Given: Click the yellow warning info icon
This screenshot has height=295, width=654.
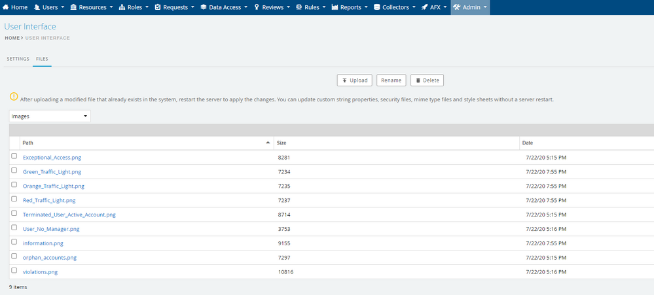Looking at the screenshot, I should pyautogui.click(x=14, y=97).
